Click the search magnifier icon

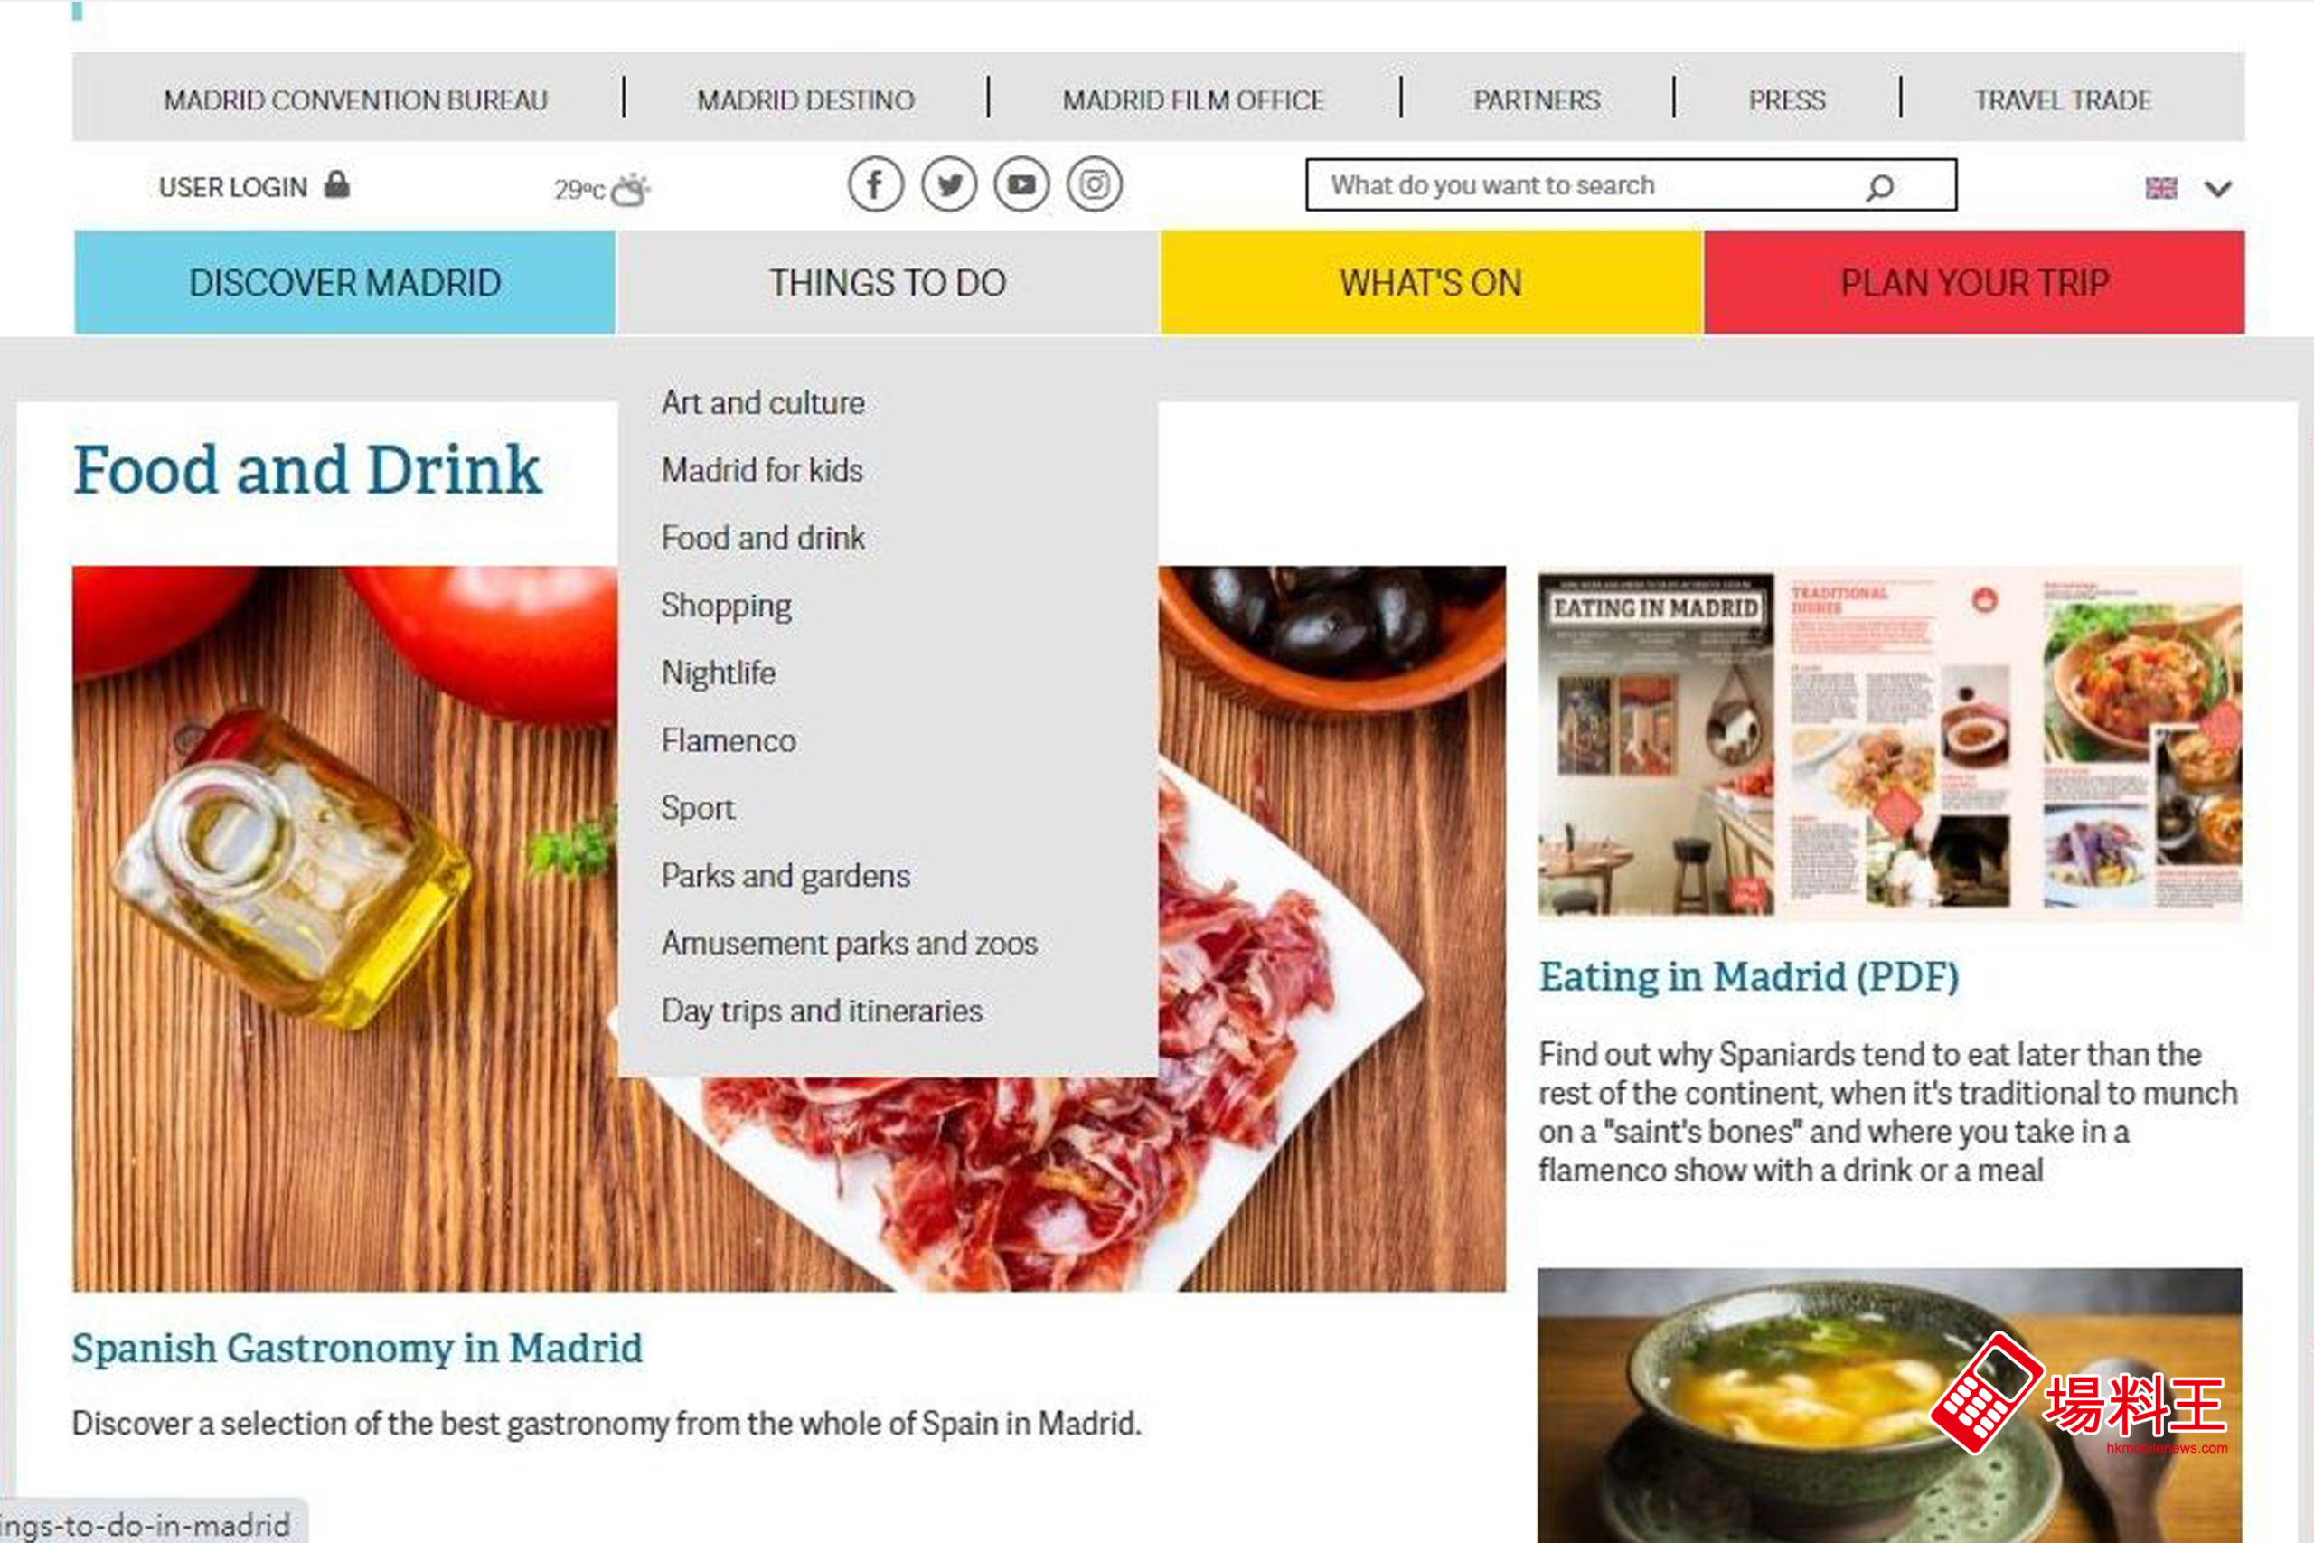coord(1879,187)
